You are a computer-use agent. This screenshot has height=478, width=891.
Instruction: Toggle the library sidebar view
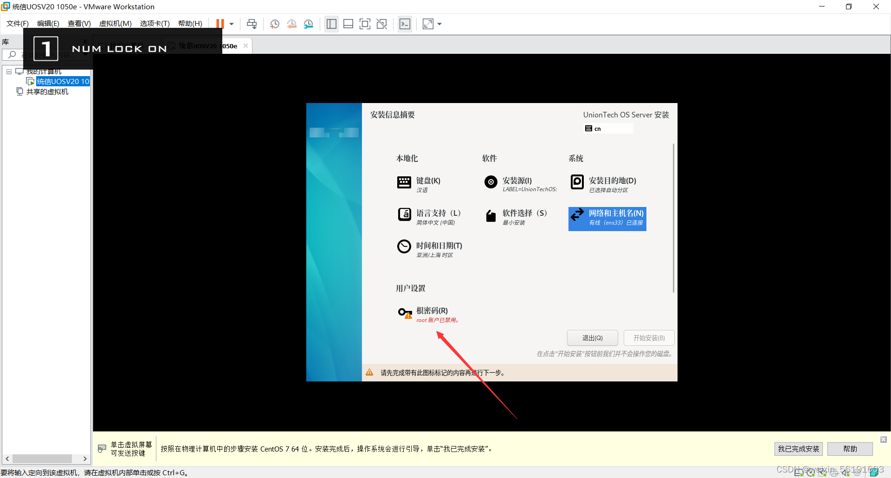(x=331, y=24)
